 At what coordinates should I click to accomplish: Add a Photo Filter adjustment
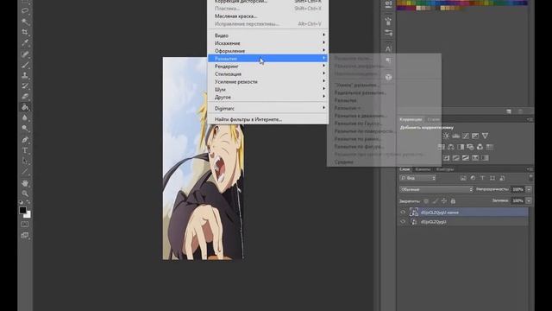470,147
